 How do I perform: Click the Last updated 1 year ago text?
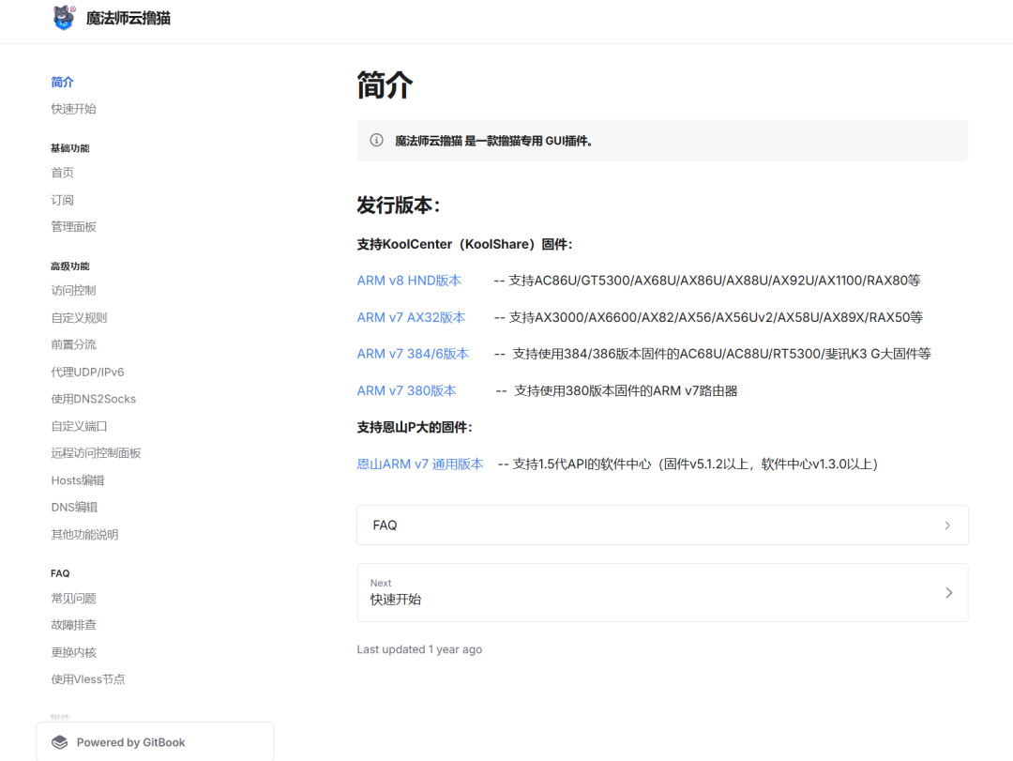pos(419,649)
